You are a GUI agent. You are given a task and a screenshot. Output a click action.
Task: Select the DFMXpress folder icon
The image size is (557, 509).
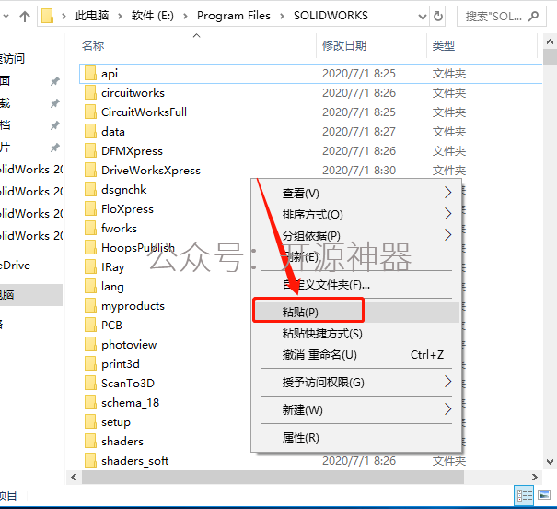click(x=90, y=151)
